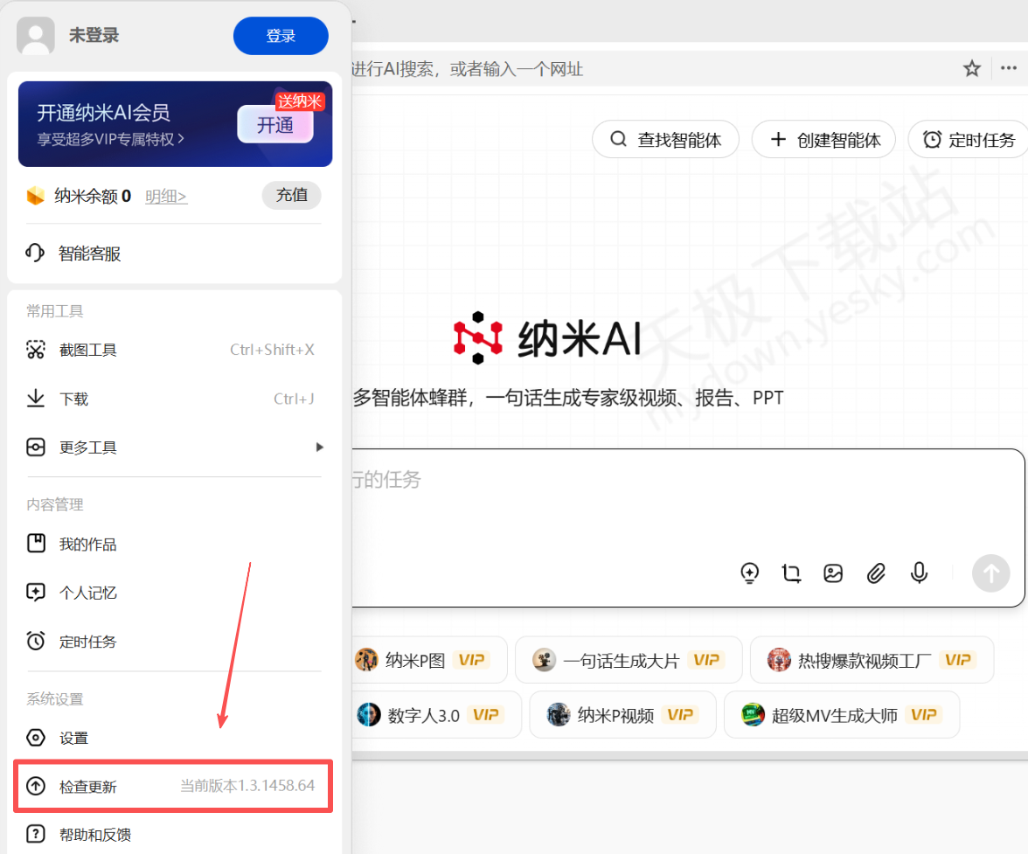Click the image upload icon in input box
The width and height of the screenshot is (1028, 854).
click(833, 573)
